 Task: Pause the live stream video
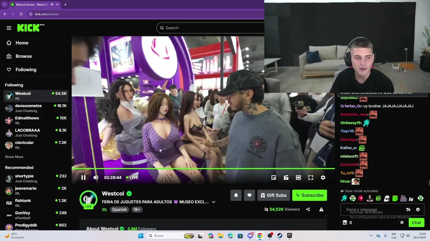83,177
